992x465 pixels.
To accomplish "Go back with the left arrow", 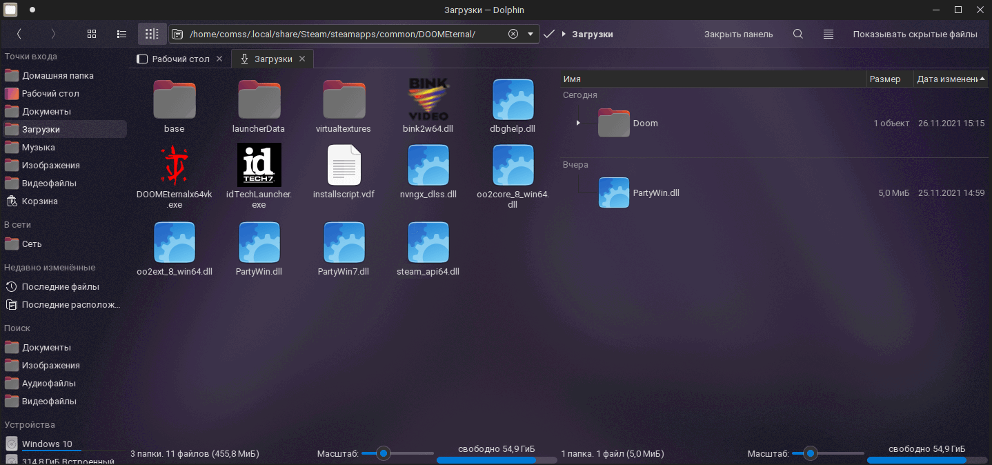I will pyautogui.click(x=19, y=34).
